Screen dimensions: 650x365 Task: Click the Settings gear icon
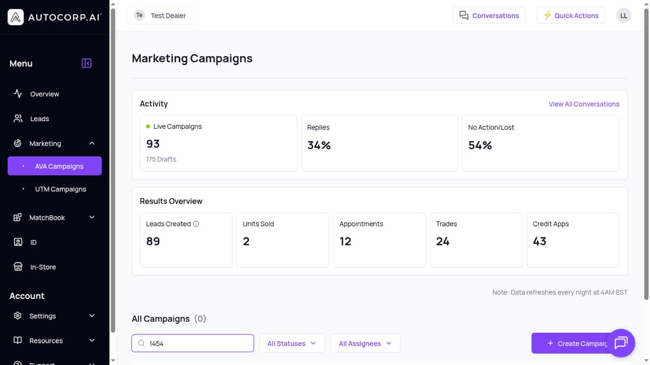(x=17, y=315)
